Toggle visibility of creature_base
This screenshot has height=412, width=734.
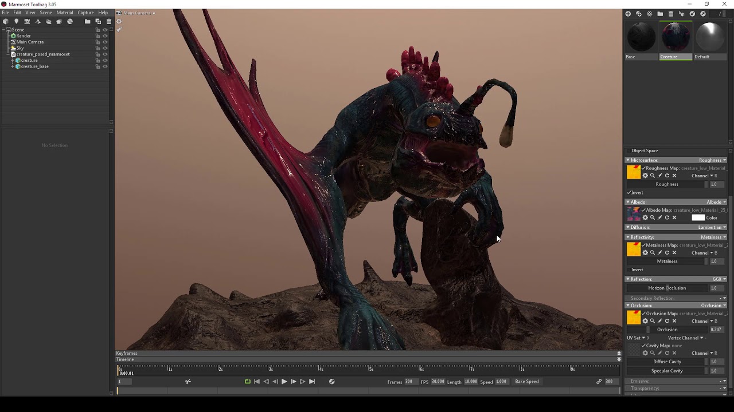coord(105,66)
